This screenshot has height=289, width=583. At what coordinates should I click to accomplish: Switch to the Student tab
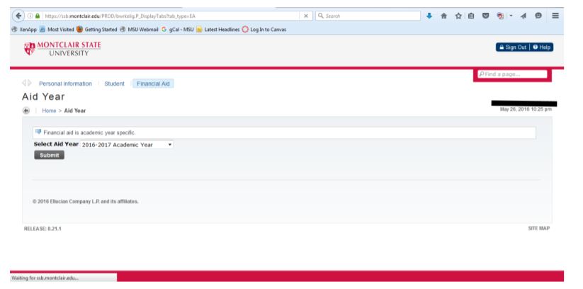coord(114,84)
